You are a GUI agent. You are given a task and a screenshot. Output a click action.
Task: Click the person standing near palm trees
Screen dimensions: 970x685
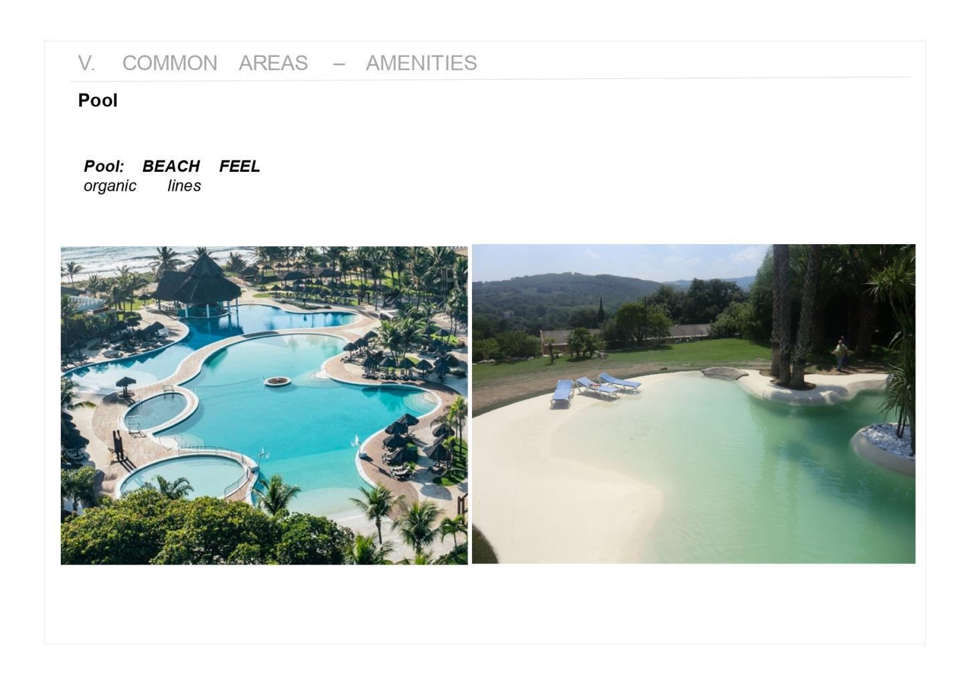click(x=840, y=354)
